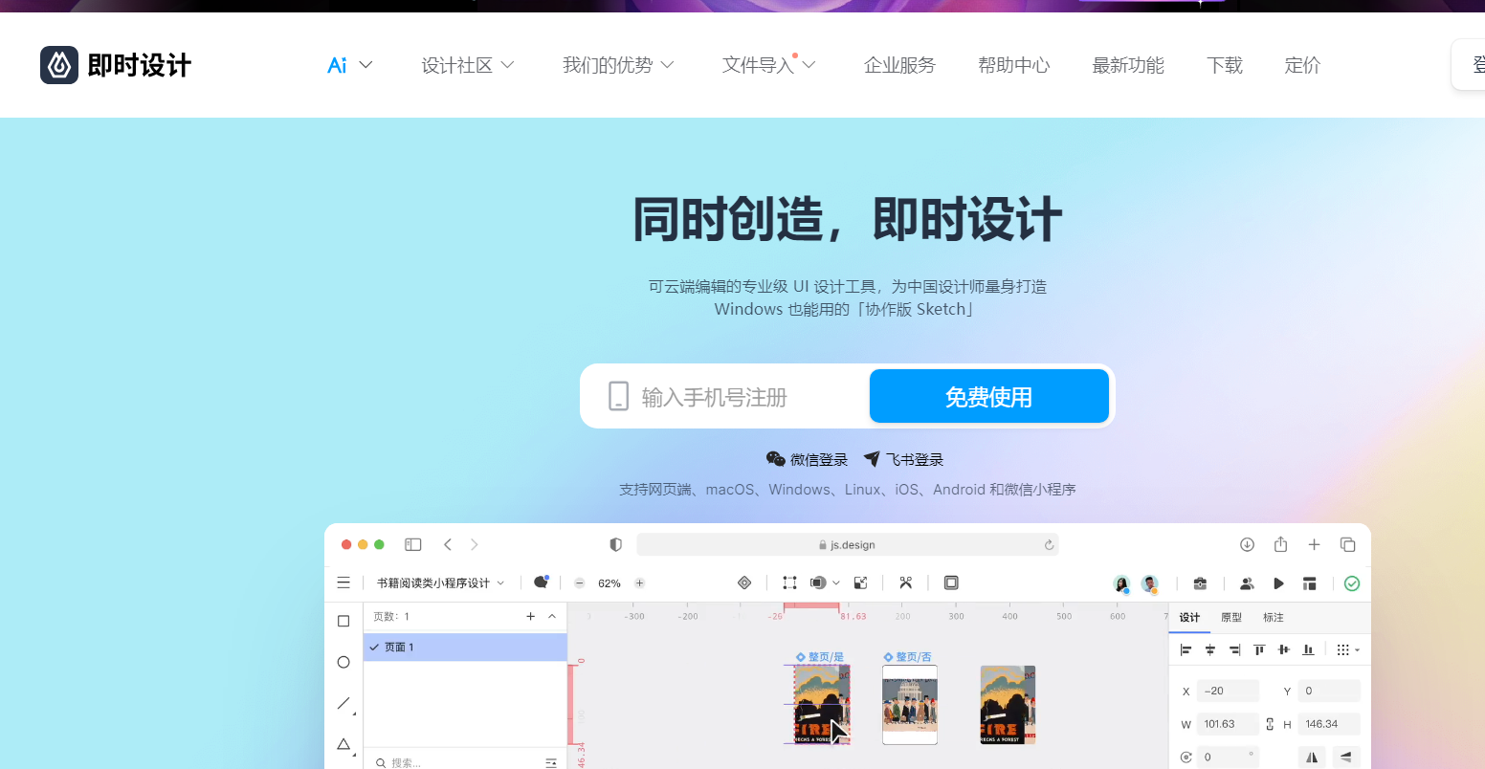This screenshot has width=1485, height=769.
Task: Click the align left icon
Action: [x=1186, y=649]
